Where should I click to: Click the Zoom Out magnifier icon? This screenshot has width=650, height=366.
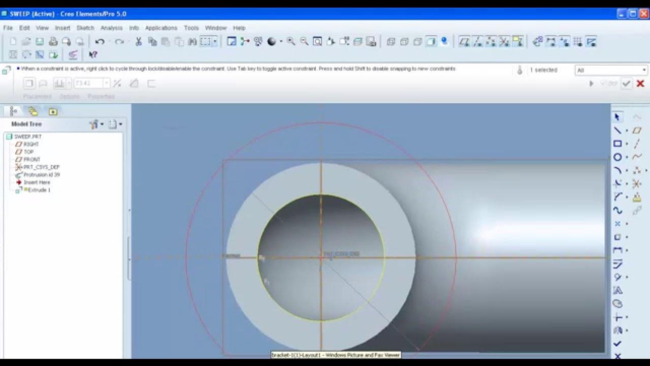click(x=304, y=42)
